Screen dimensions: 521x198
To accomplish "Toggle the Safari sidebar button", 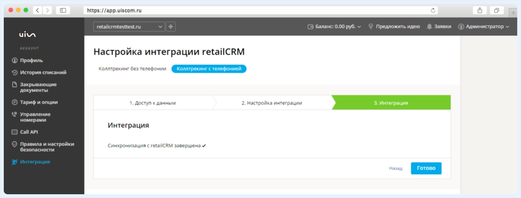I will click(x=63, y=11).
